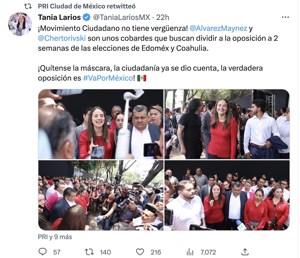Open the #VaPorMéxico hashtag

click(x=108, y=78)
